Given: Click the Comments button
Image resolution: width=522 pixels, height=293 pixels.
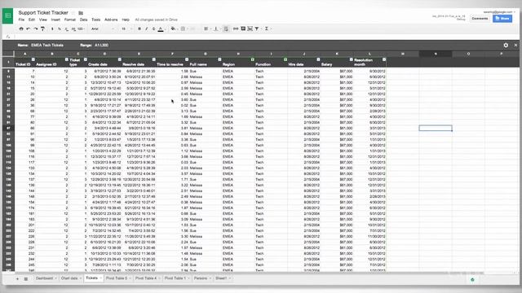Looking at the screenshot, I should click(480, 19).
